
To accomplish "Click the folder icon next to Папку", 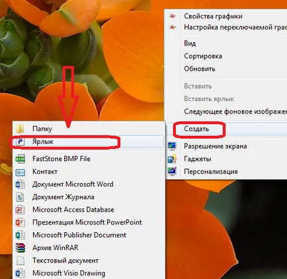I will click(x=20, y=129).
